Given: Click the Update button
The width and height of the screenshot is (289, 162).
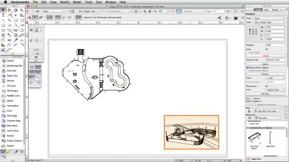Looking at the screenshot, I should (266, 56).
